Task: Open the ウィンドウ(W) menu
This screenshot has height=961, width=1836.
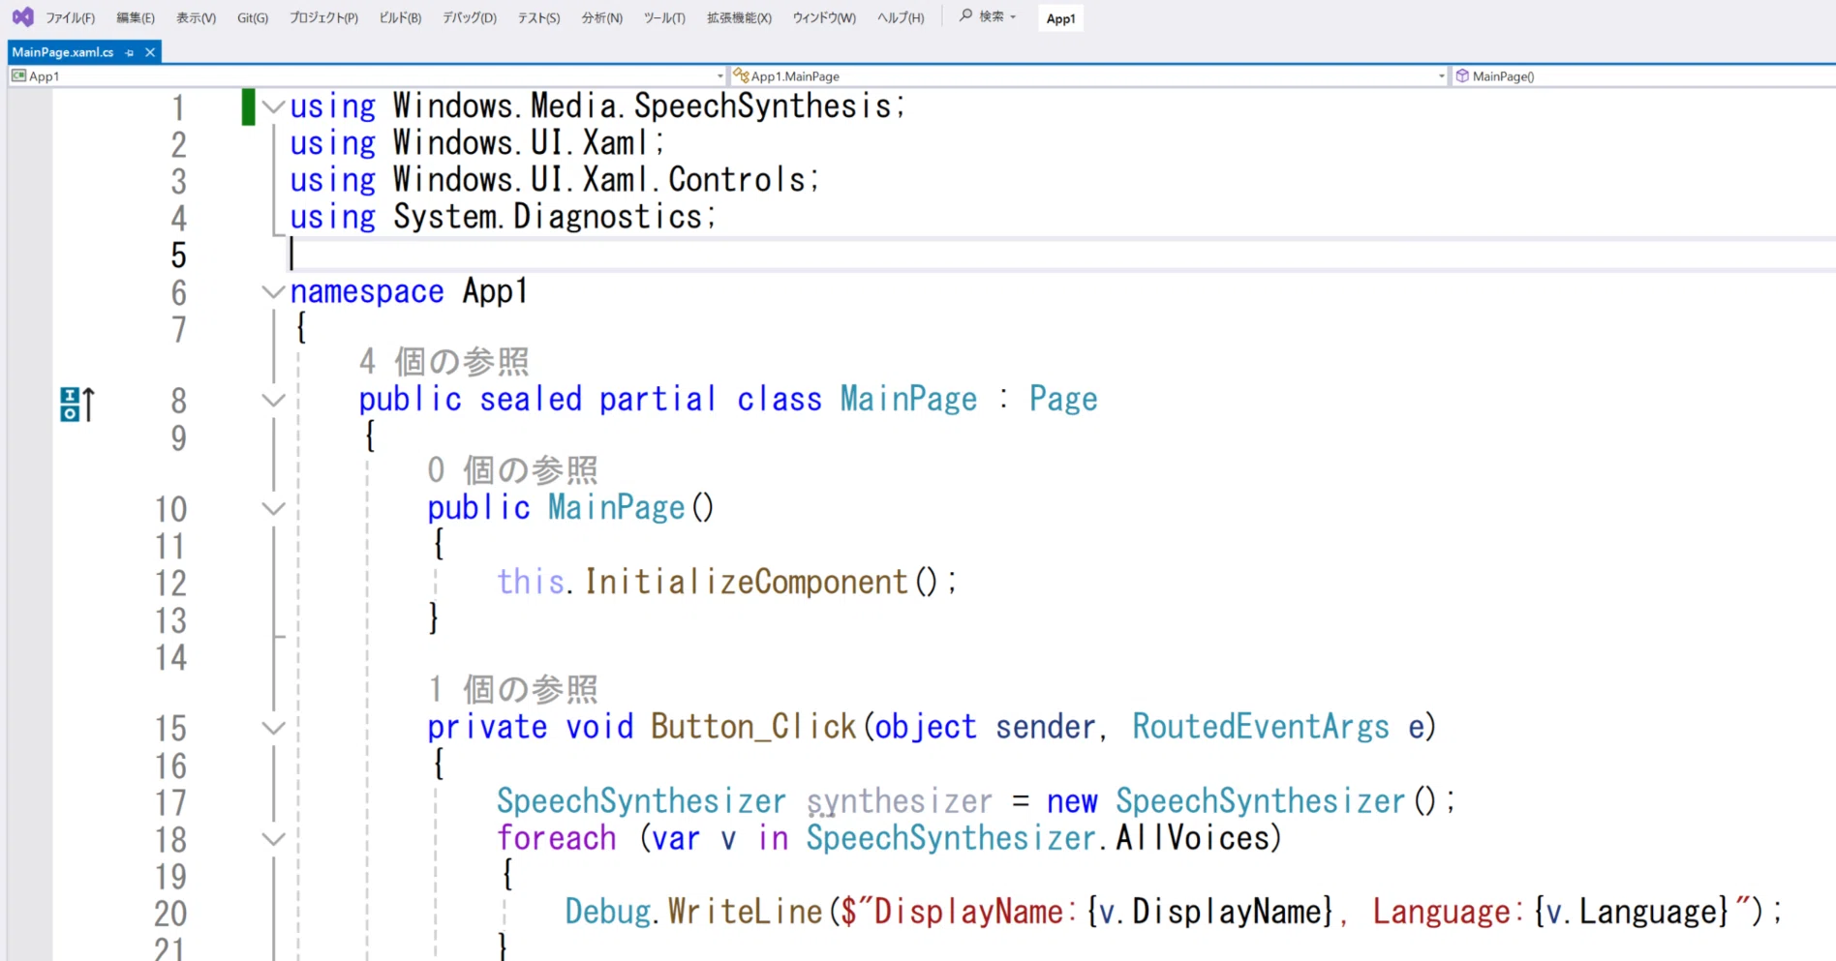Action: coord(824,17)
